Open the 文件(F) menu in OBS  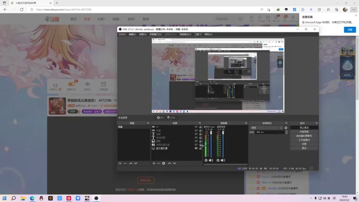(x=122, y=35)
